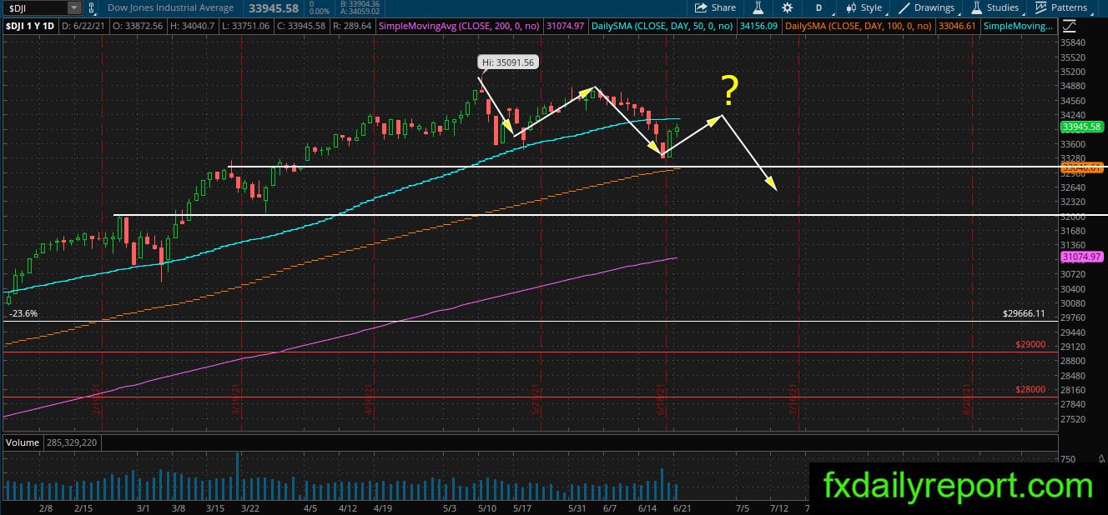This screenshot has width=1108, height=515.
Task: Click the Hi: 35091.56 price bubble
Action: tap(507, 62)
